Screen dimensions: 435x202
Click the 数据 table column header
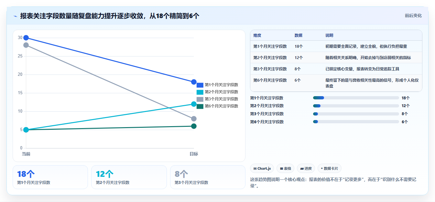[299, 35]
